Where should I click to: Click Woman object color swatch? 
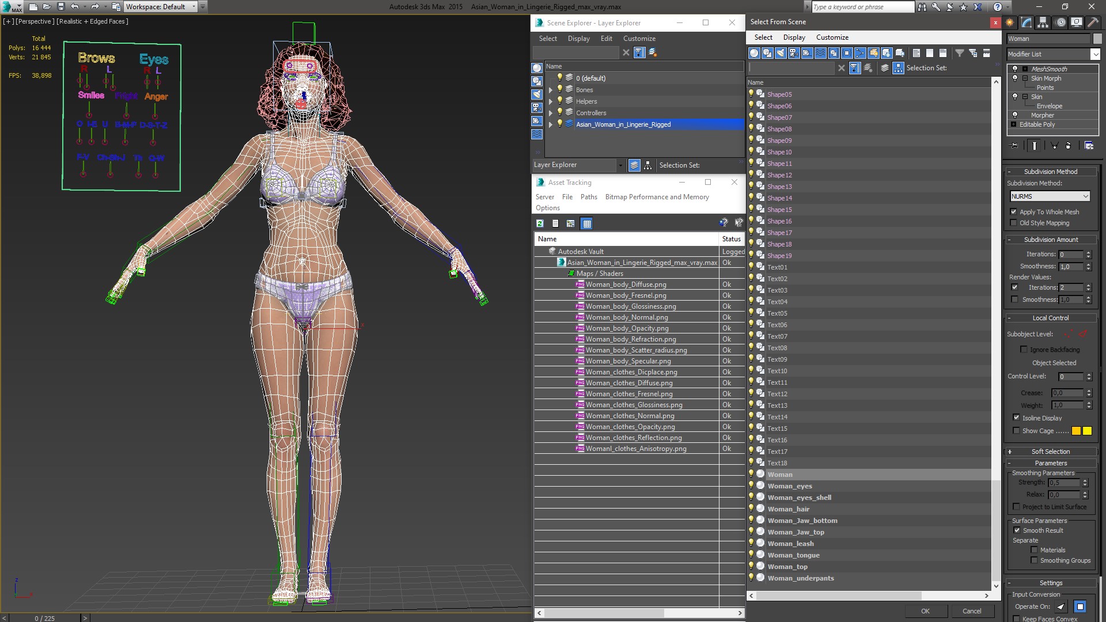pos(1097,39)
